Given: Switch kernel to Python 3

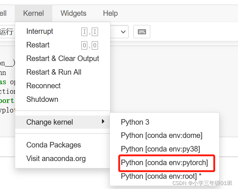Looking at the screenshot, I should pyautogui.click(x=135, y=122).
